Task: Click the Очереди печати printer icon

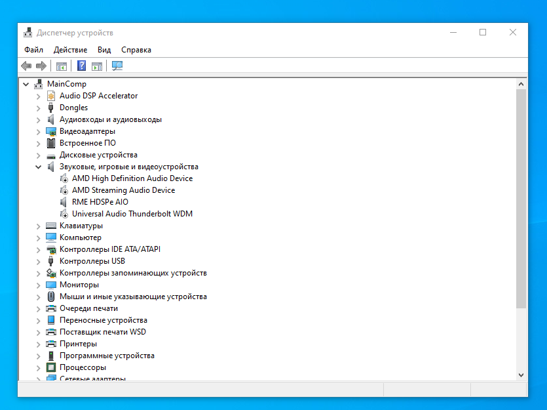Action: pos(51,308)
